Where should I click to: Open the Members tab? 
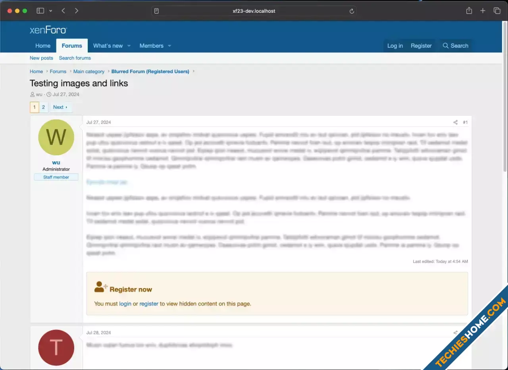click(x=151, y=46)
